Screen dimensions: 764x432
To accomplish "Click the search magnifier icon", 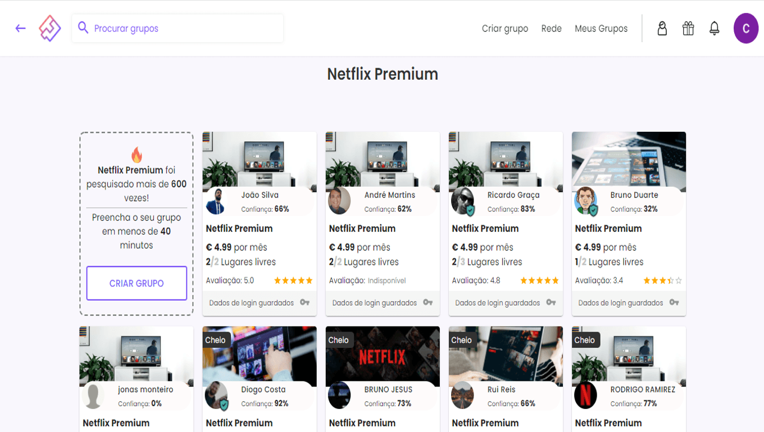I will (x=83, y=27).
